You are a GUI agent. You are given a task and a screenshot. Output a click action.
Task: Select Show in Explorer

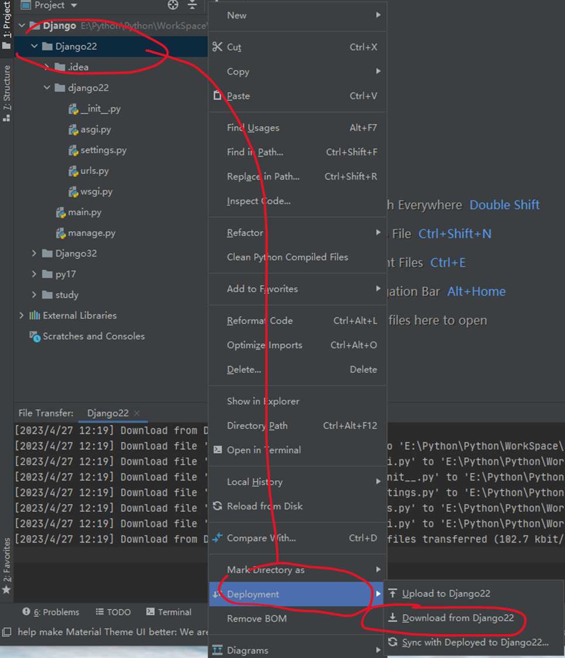298,401
